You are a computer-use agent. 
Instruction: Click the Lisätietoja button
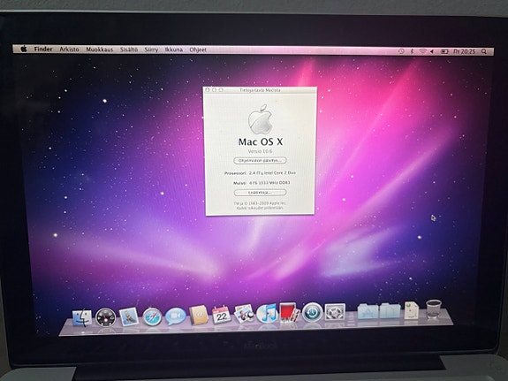pyautogui.click(x=260, y=193)
